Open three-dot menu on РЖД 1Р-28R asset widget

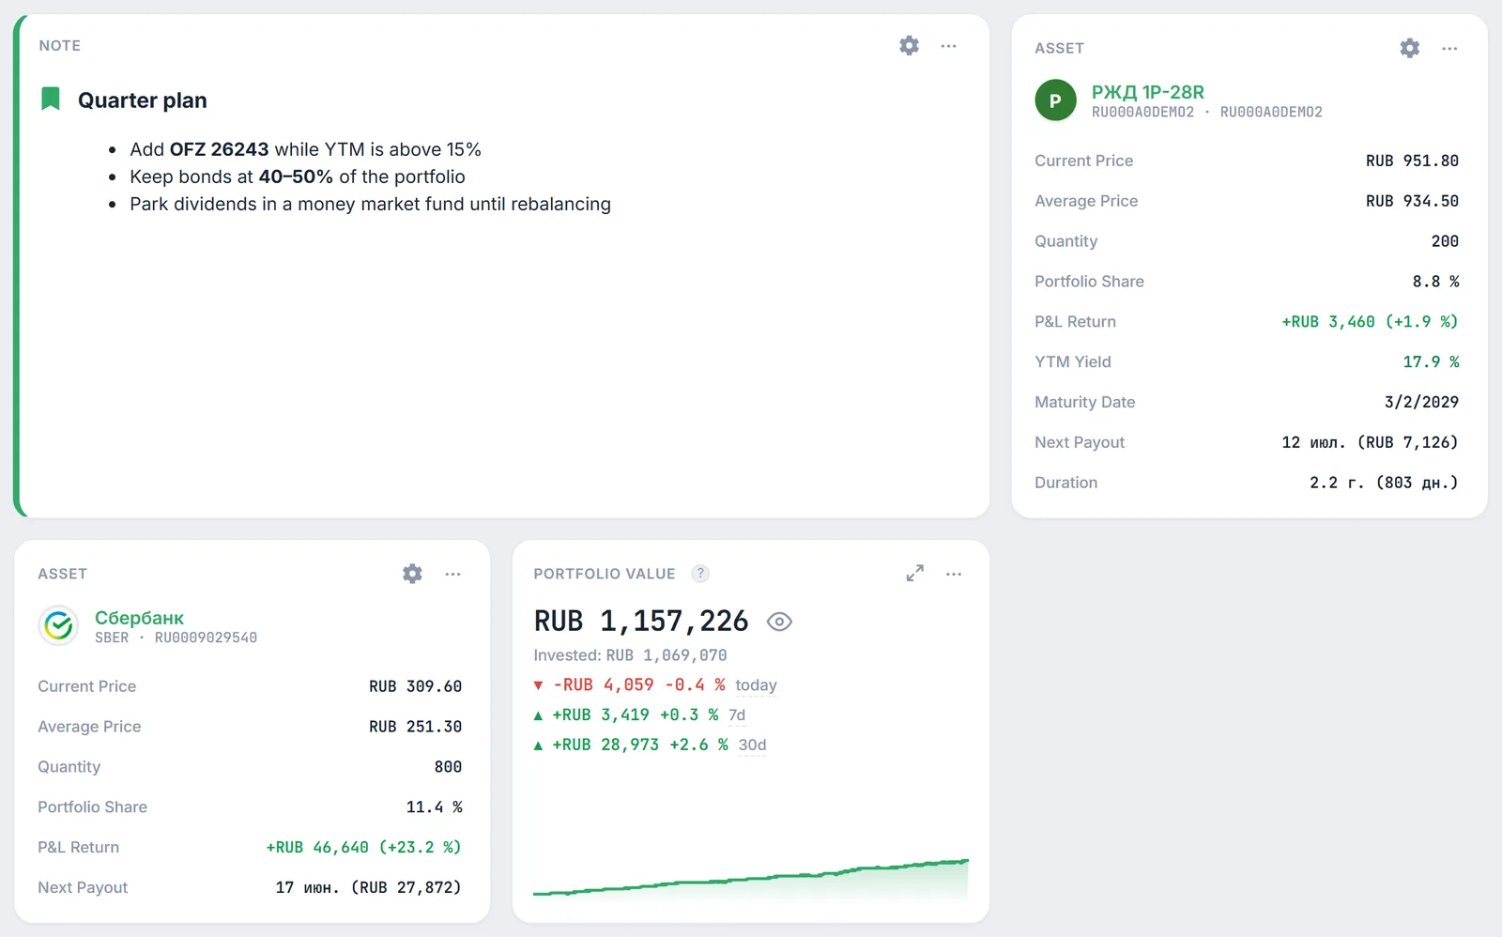[1449, 48]
